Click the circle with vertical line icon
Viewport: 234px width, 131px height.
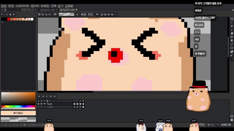pyautogui.click(x=102, y=14)
